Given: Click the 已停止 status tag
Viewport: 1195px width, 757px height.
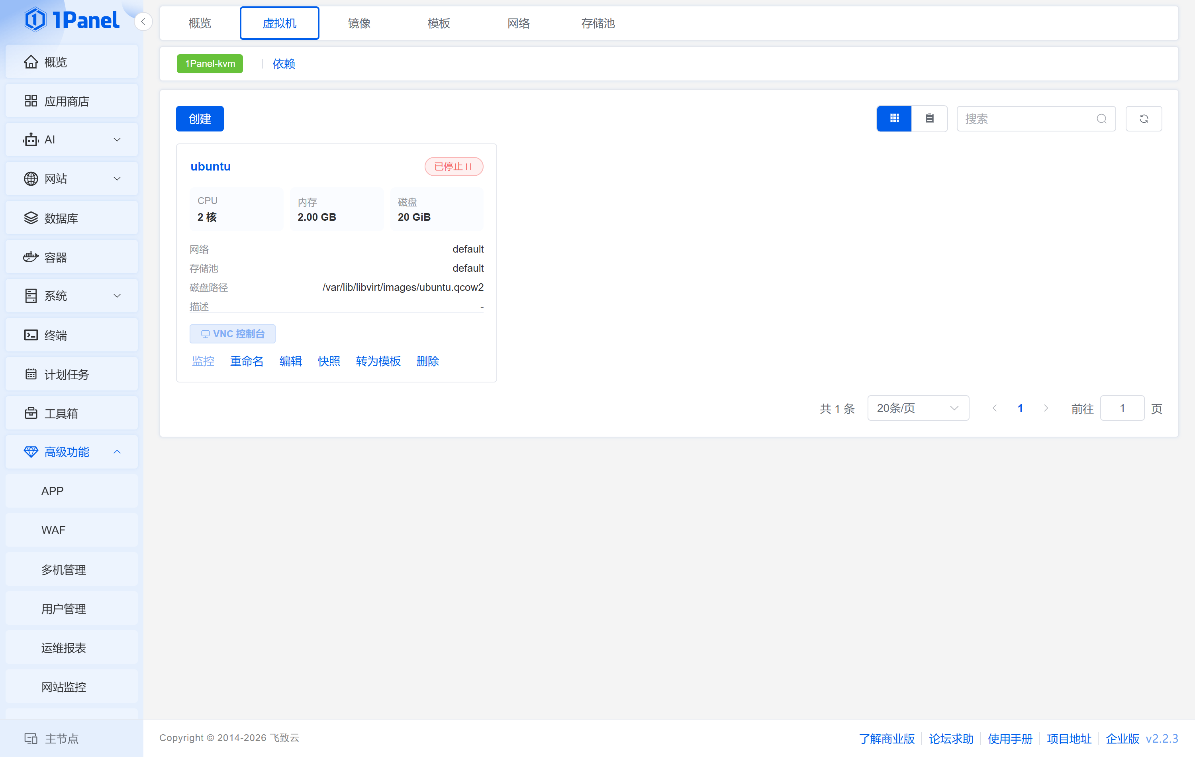Looking at the screenshot, I should (x=454, y=166).
